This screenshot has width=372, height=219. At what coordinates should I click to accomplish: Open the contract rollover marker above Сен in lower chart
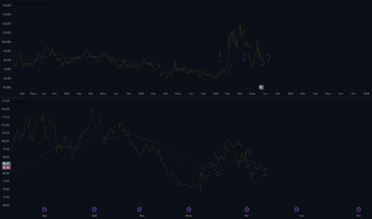point(297,209)
